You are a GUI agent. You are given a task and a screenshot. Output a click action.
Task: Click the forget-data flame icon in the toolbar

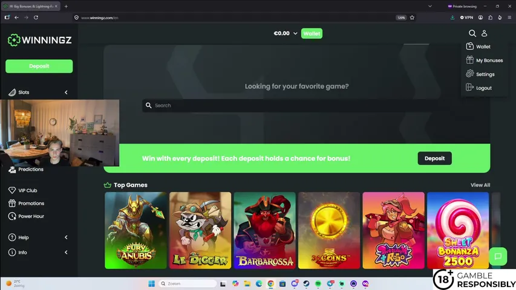[x=500, y=18]
